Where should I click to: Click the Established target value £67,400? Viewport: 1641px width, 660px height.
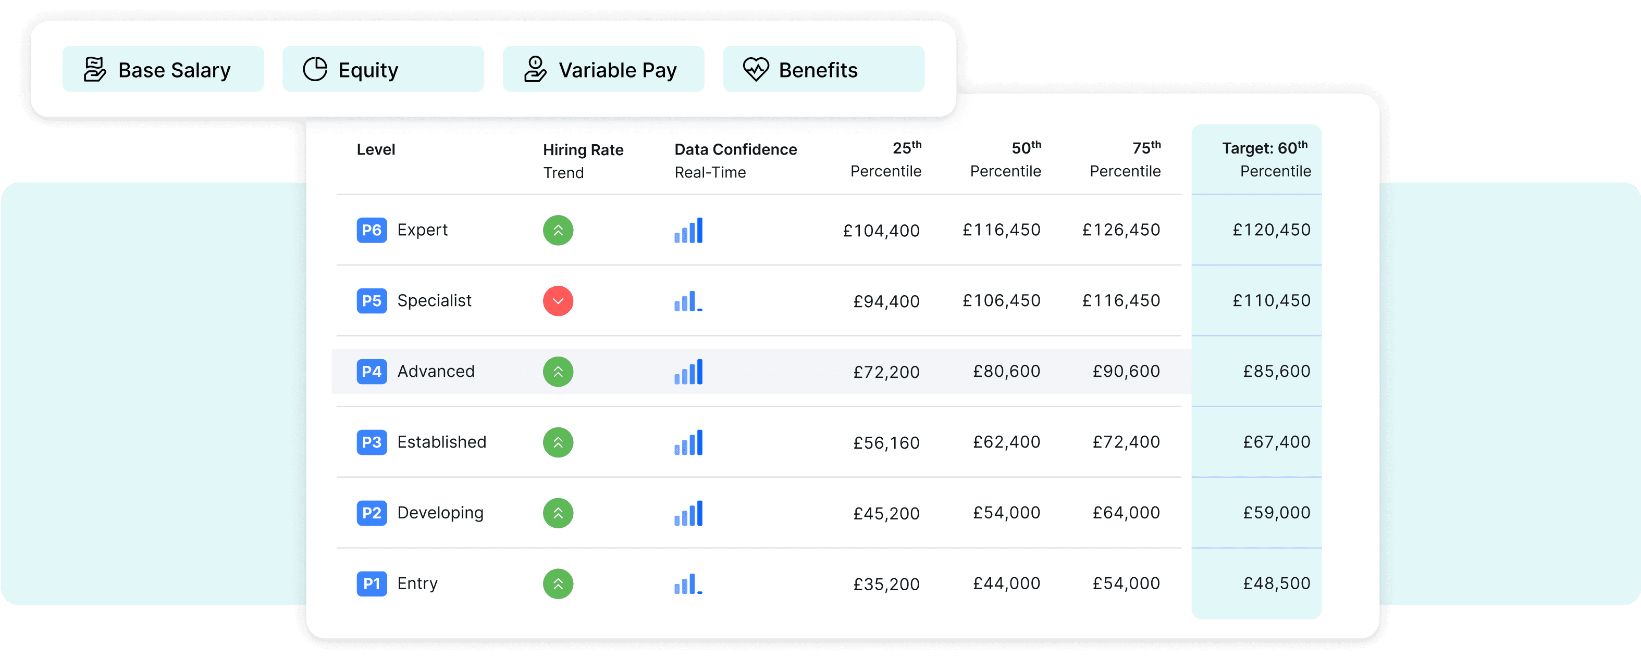pyautogui.click(x=1276, y=442)
